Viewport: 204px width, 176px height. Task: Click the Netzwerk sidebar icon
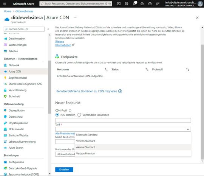5,65
